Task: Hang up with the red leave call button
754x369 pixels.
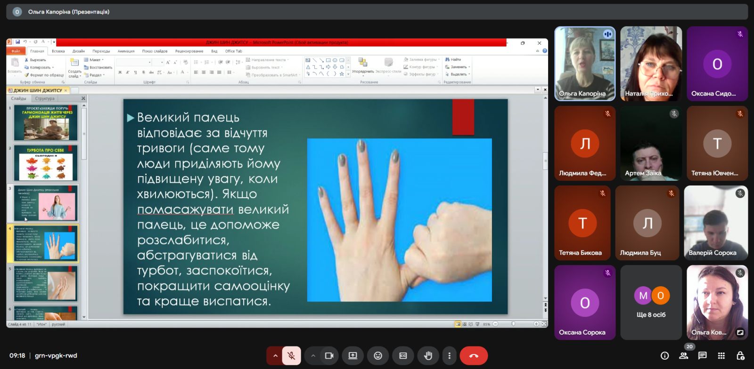Action: click(x=474, y=356)
